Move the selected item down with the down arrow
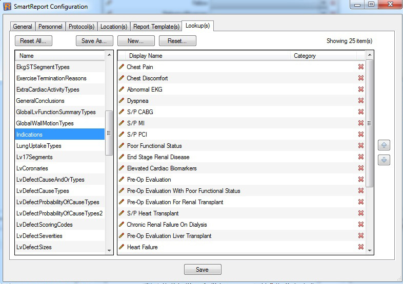The height and width of the screenshot is (284, 403). (384, 160)
